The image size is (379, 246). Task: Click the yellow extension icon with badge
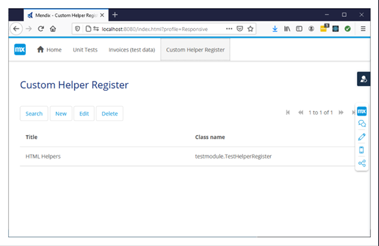tap(323, 28)
